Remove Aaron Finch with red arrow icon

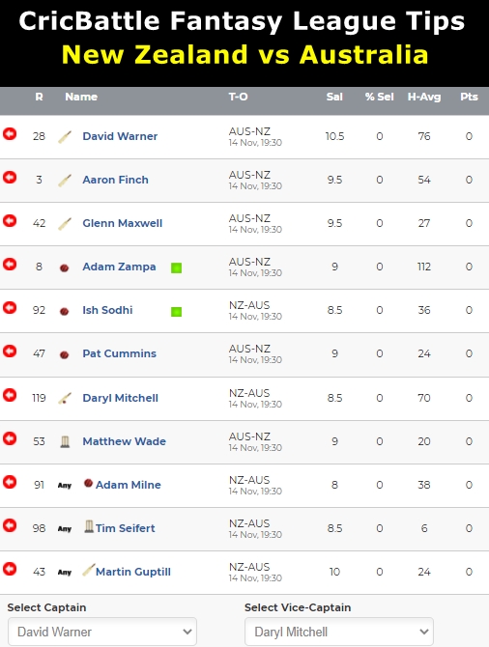[x=10, y=178]
